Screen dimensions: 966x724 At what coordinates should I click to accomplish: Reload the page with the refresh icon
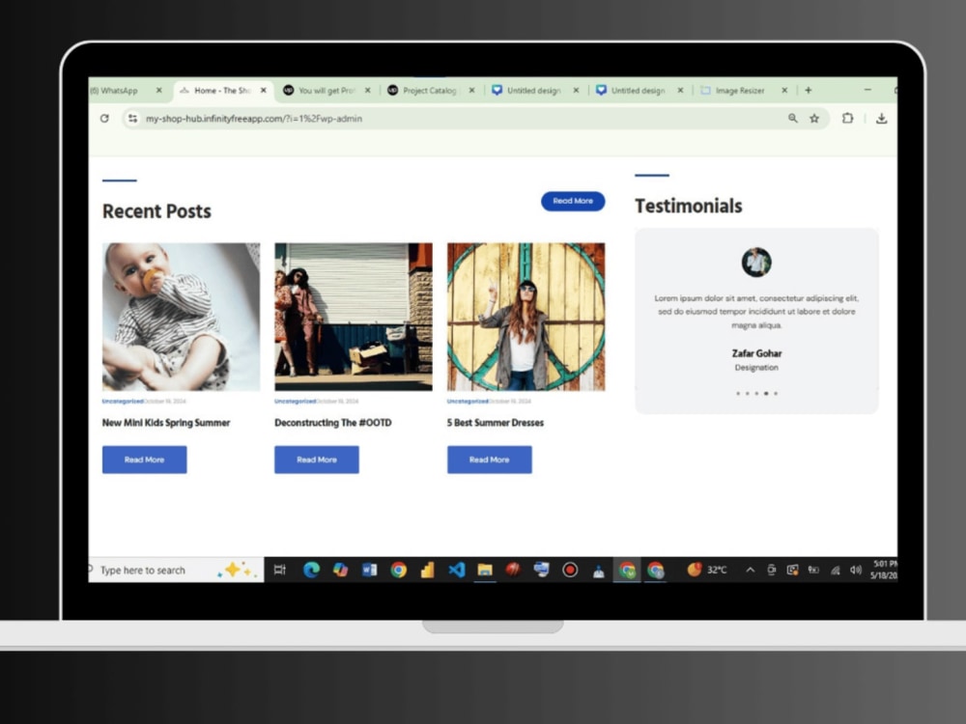104,118
